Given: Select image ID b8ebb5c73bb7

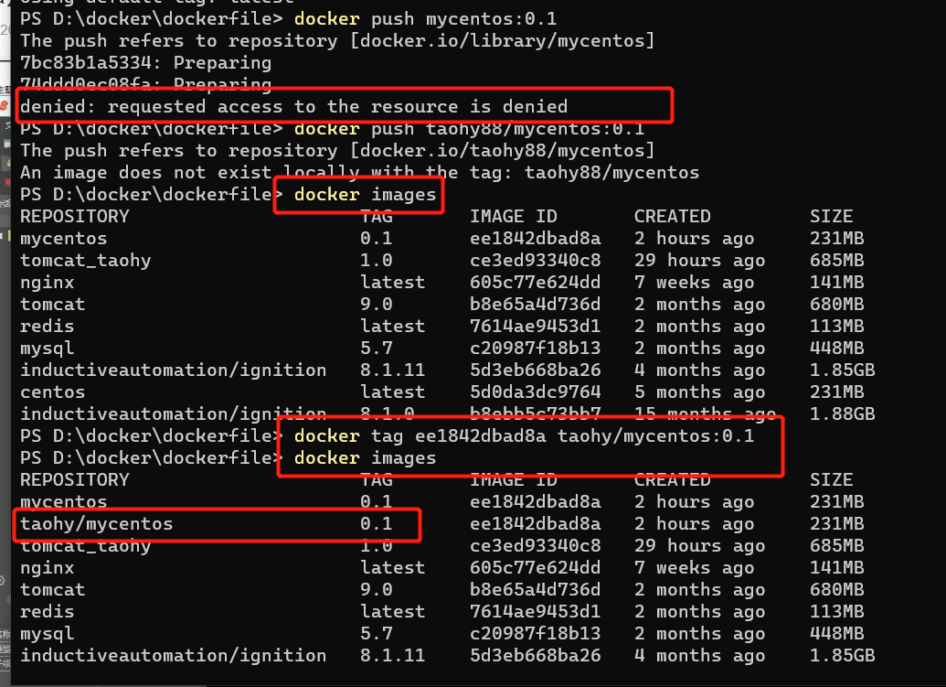Looking at the screenshot, I should tap(535, 414).
